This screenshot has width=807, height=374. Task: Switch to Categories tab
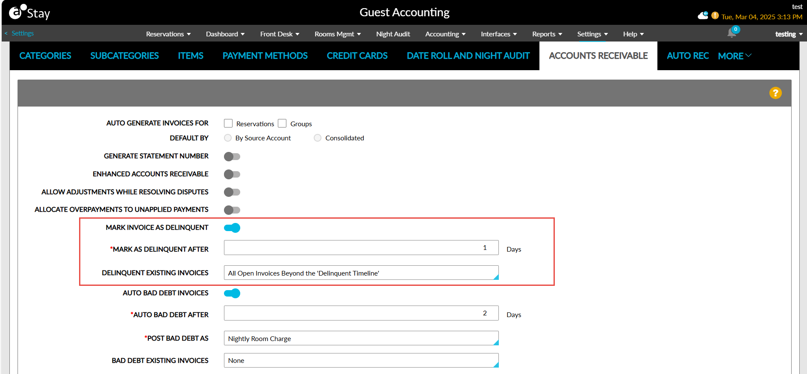[45, 56]
